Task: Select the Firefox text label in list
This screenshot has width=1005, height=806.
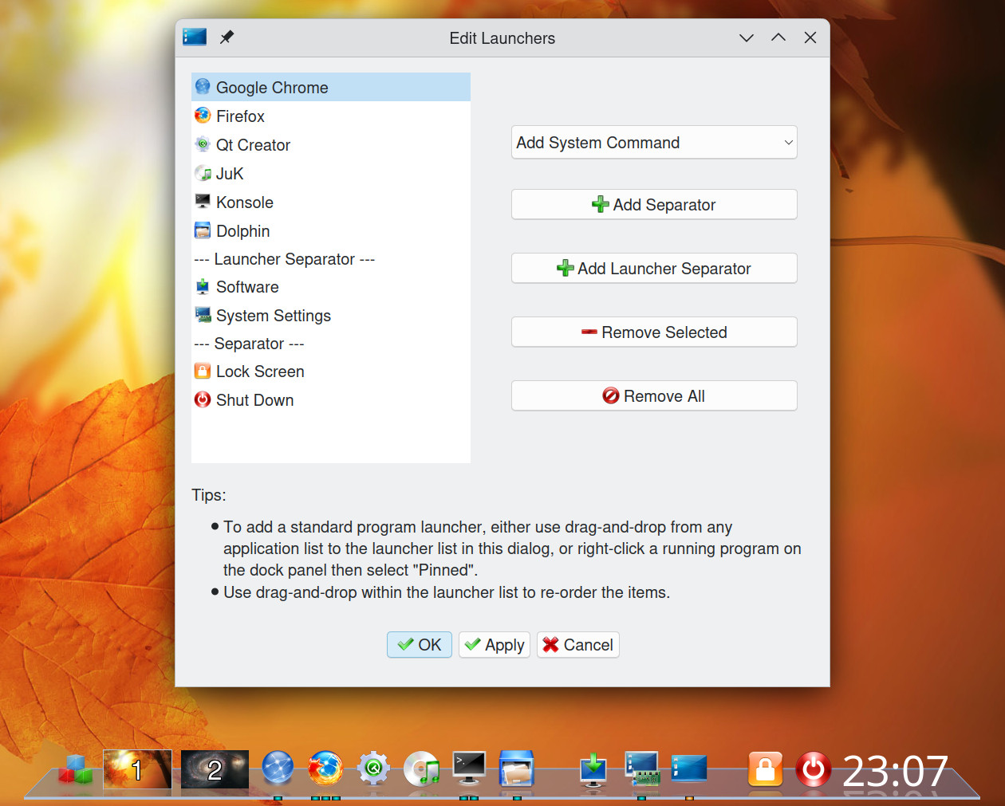Action: point(240,116)
